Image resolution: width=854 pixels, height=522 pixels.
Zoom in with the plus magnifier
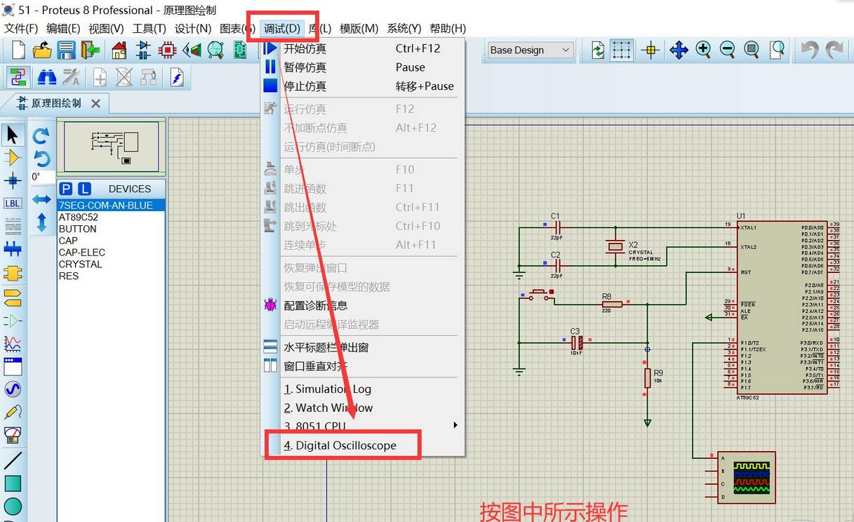pyautogui.click(x=703, y=50)
